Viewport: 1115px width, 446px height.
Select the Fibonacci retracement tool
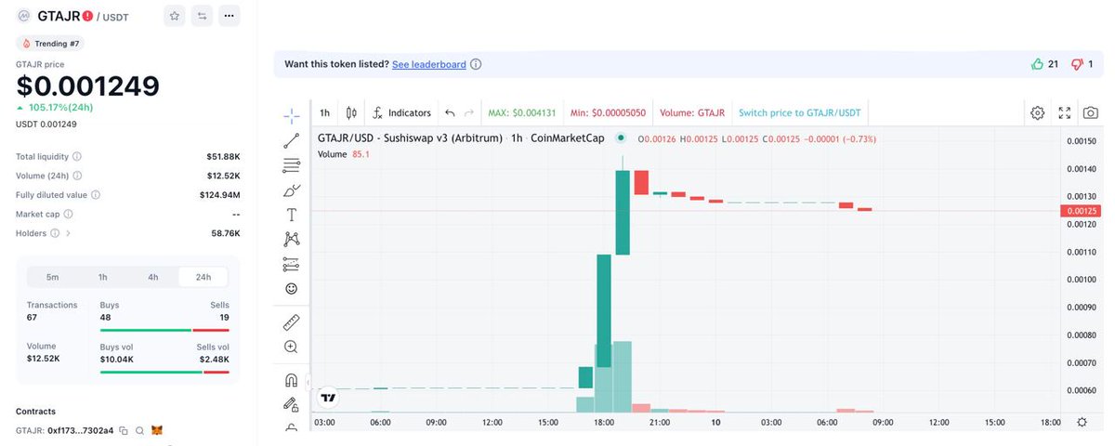292,165
